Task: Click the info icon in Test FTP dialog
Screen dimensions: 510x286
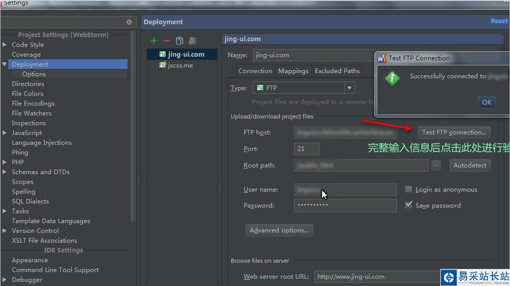Action: [x=392, y=78]
